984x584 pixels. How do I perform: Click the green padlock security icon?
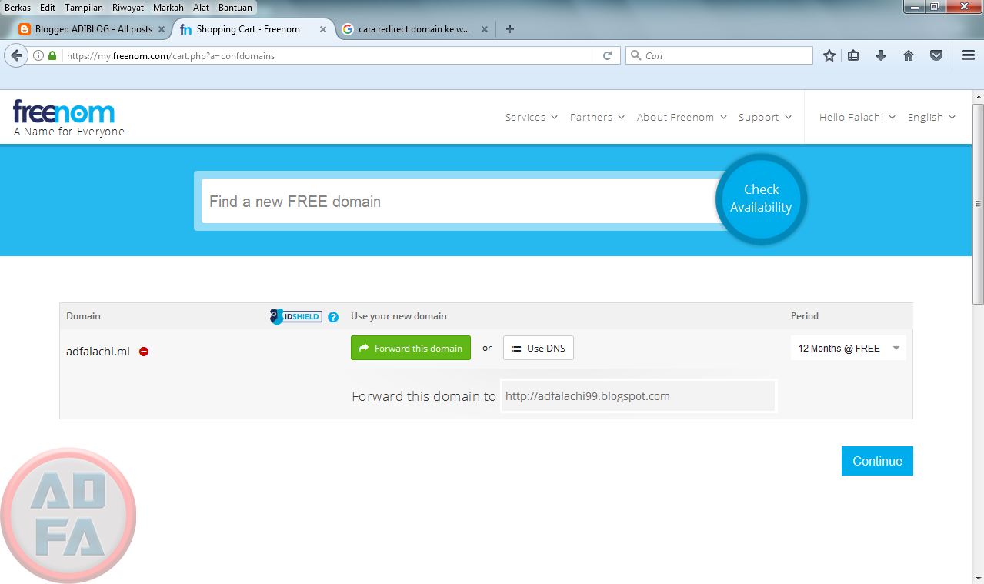click(52, 55)
